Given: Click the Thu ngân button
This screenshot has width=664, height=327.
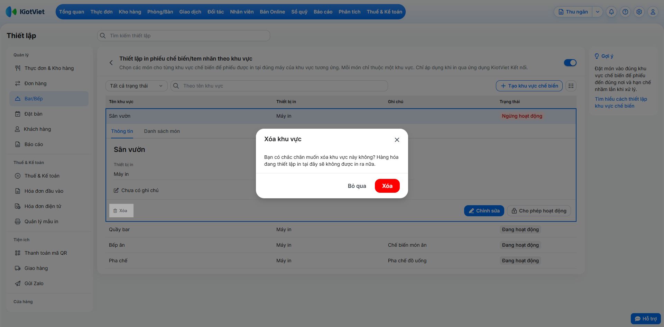Looking at the screenshot, I should [x=573, y=12].
